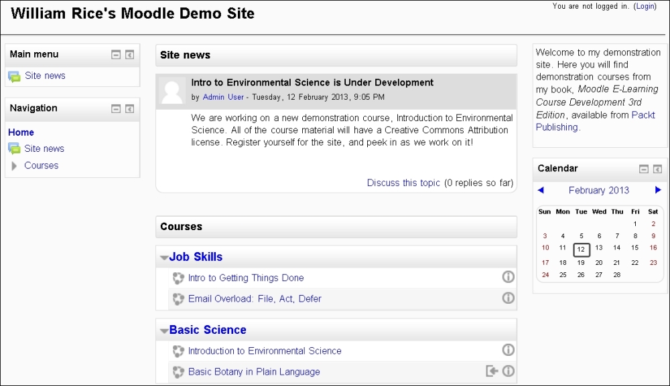Click the Courses section heading
This screenshot has height=386, width=670.
[x=181, y=227]
